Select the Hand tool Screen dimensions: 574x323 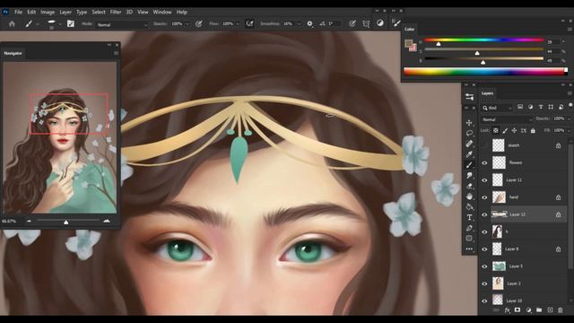(x=469, y=196)
